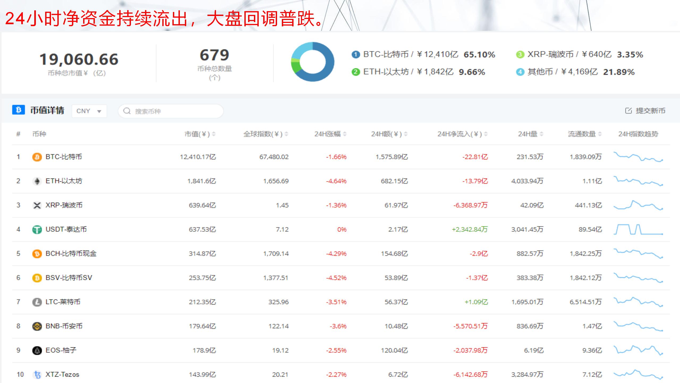Click the 提交新币 submit coin button
Image resolution: width=680 pixels, height=383 pixels.
[645, 111]
